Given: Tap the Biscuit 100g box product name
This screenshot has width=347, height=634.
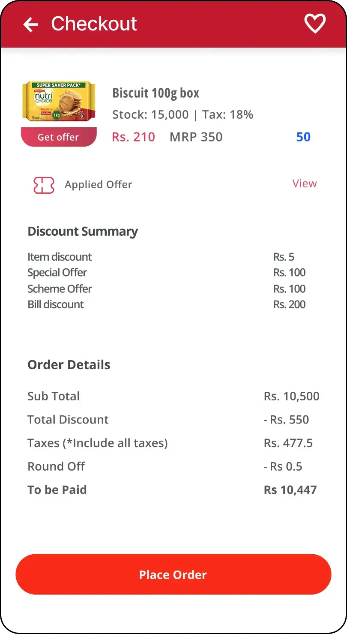Looking at the screenshot, I should coord(156,93).
